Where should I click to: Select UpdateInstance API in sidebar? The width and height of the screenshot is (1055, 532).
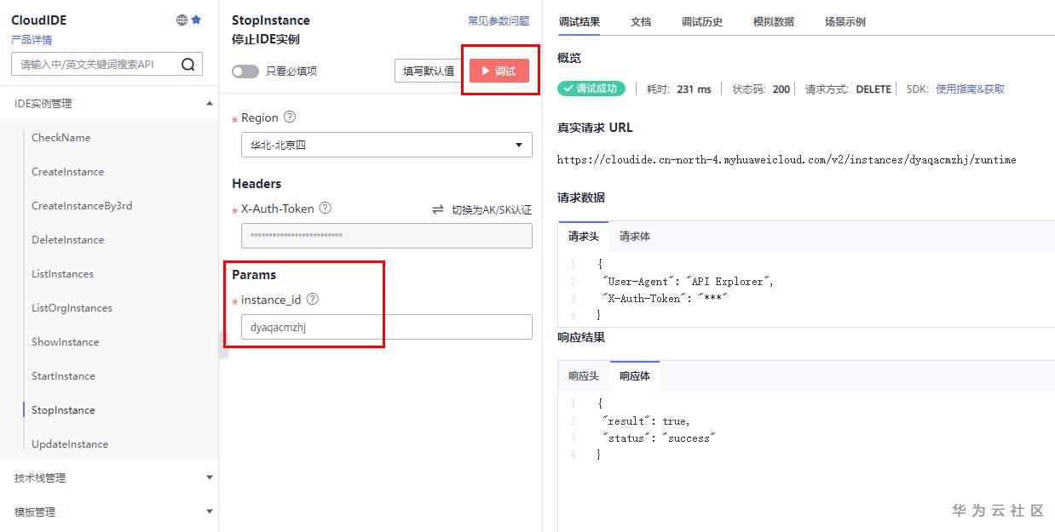(x=70, y=443)
